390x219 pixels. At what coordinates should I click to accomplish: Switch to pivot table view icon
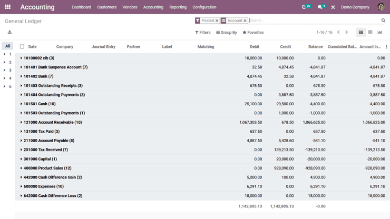(370, 32)
